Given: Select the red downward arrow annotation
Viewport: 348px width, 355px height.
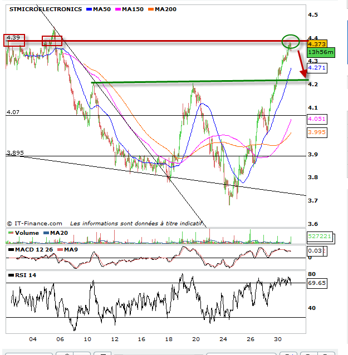Looking at the screenshot, I should coord(301,64).
